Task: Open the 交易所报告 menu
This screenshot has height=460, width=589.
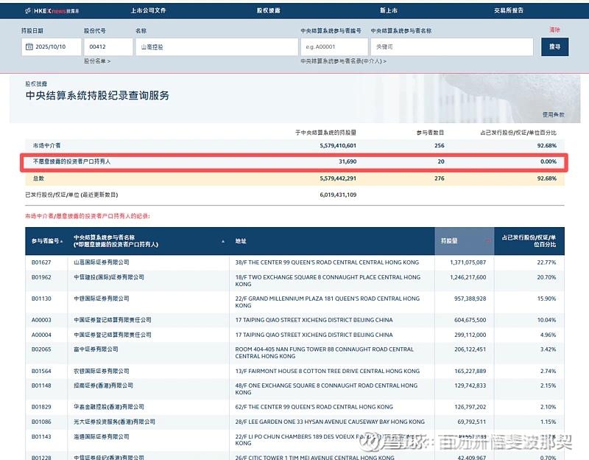Action: point(509,10)
